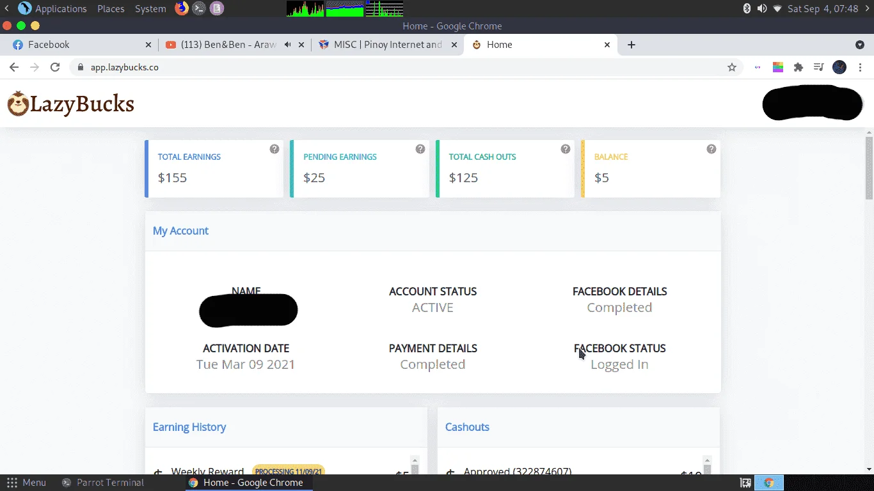
Task: Click the workspace switcher in bottom panel
Action: (769, 483)
